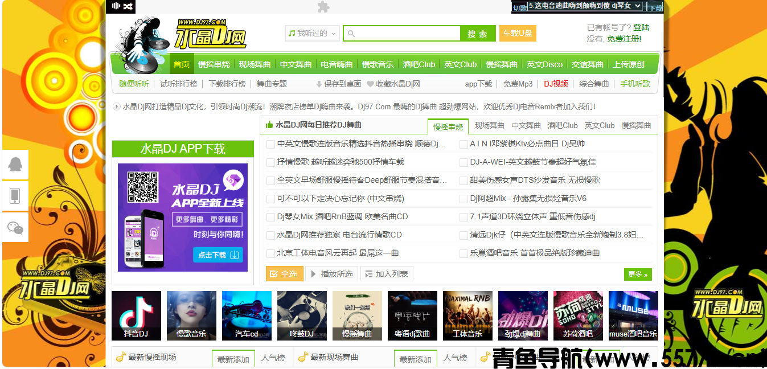
Task: Switch to 现场舞曲 tab in daily recommendations
Action: 489,125
